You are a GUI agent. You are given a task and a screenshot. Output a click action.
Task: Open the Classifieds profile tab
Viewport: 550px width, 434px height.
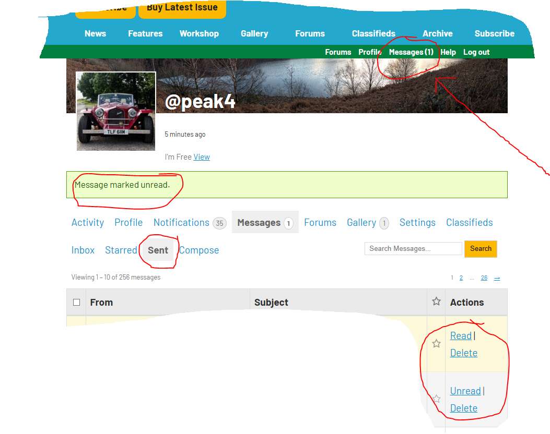point(470,222)
